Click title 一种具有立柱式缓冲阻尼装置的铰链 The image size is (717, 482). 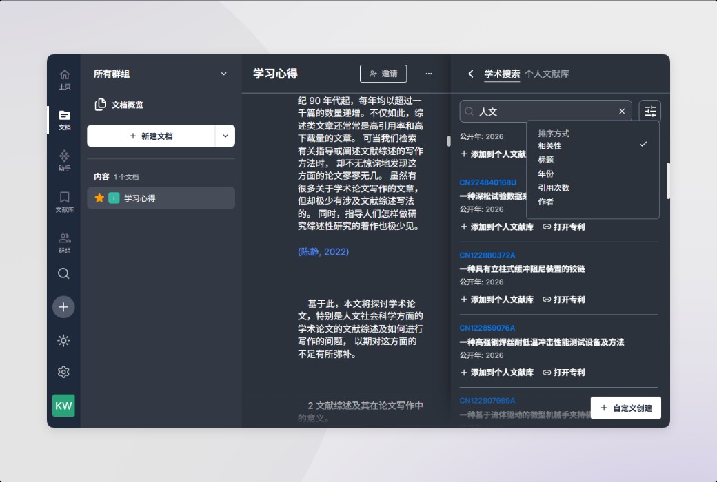(522, 269)
